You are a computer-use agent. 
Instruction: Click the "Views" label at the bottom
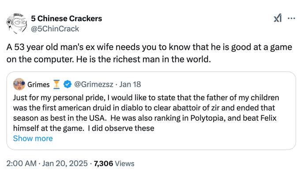125,164
